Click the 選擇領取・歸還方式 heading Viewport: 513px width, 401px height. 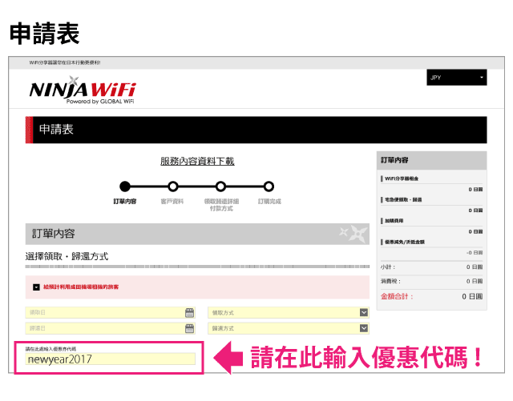[67, 257]
